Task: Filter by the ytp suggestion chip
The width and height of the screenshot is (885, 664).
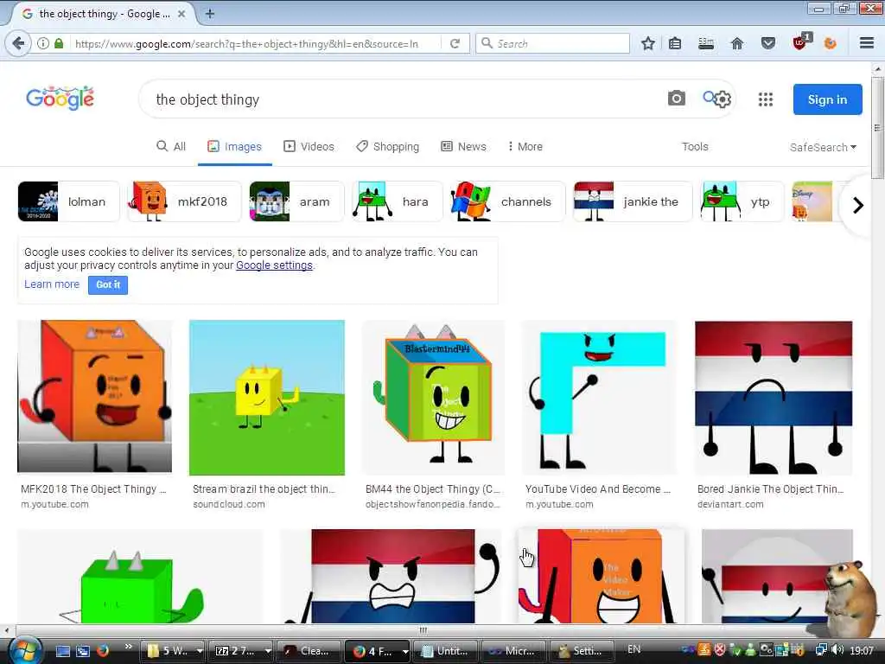Action: click(742, 201)
